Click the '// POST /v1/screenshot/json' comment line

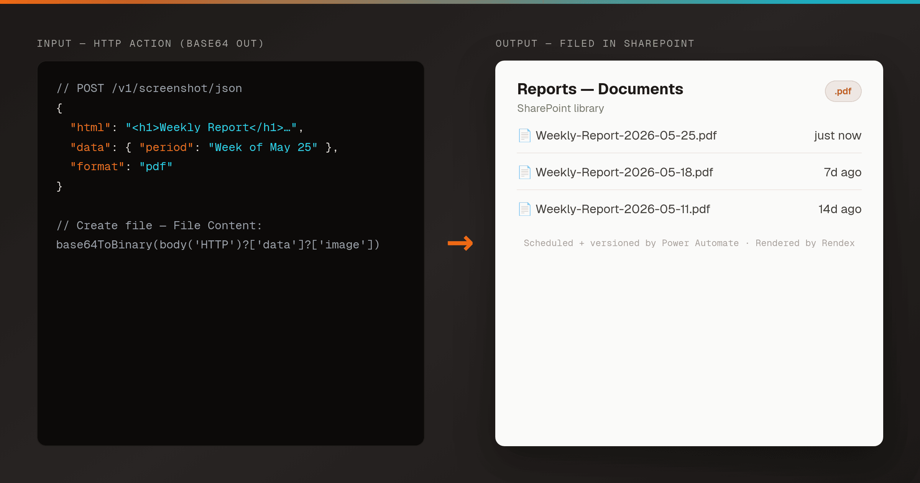[149, 88]
